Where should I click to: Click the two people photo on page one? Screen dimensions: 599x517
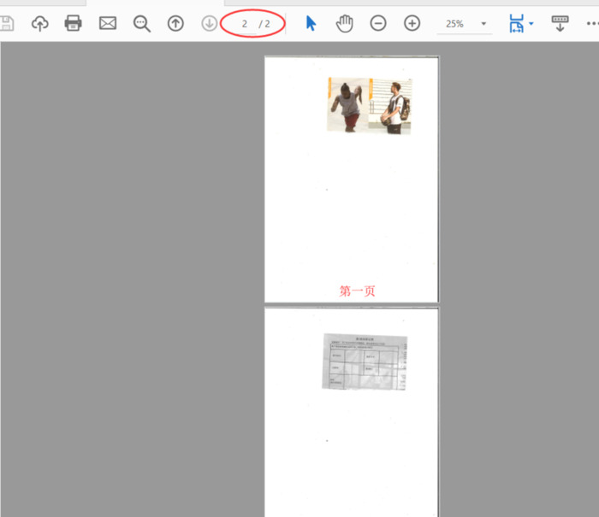[x=369, y=105]
